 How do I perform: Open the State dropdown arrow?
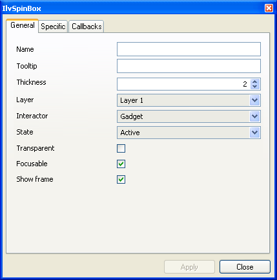click(x=255, y=133)
